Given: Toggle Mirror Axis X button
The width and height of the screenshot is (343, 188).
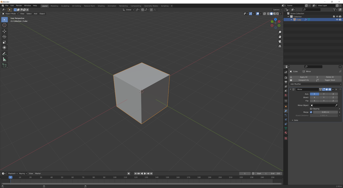Looking at the screenshot, I should tap(314, 94).
